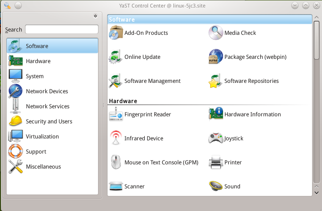Open Infrared Device label
322x211 pixels.
[x=144, y=138]
